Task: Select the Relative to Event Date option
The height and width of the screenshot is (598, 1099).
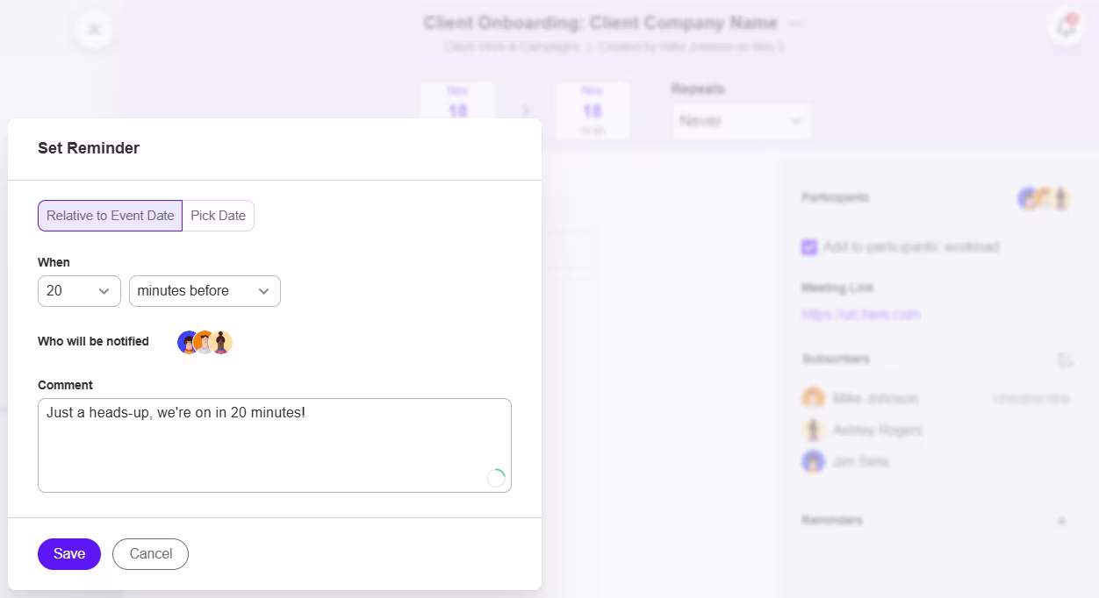Action: 110,216
